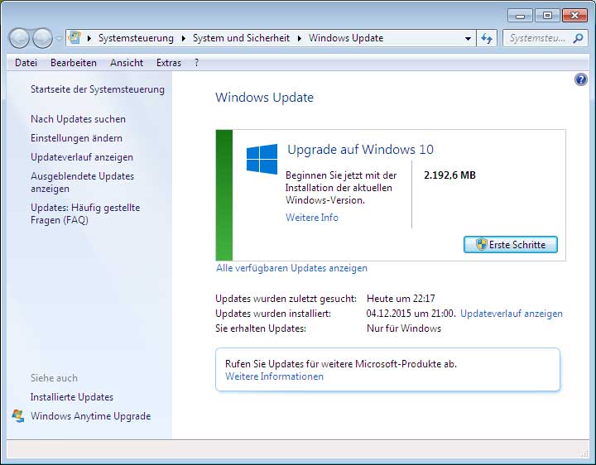The height and width of the screenshot is (465, 596).
Task: Open the address bar history dropdown
Action: coord(469,38)
